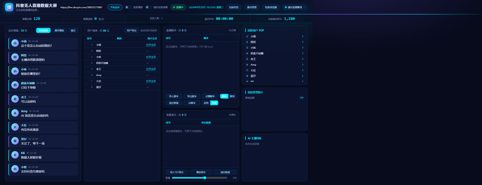Click the 弹 app logo icon
The height and width of the screenshot is (185, 482).
coord(9,7)
